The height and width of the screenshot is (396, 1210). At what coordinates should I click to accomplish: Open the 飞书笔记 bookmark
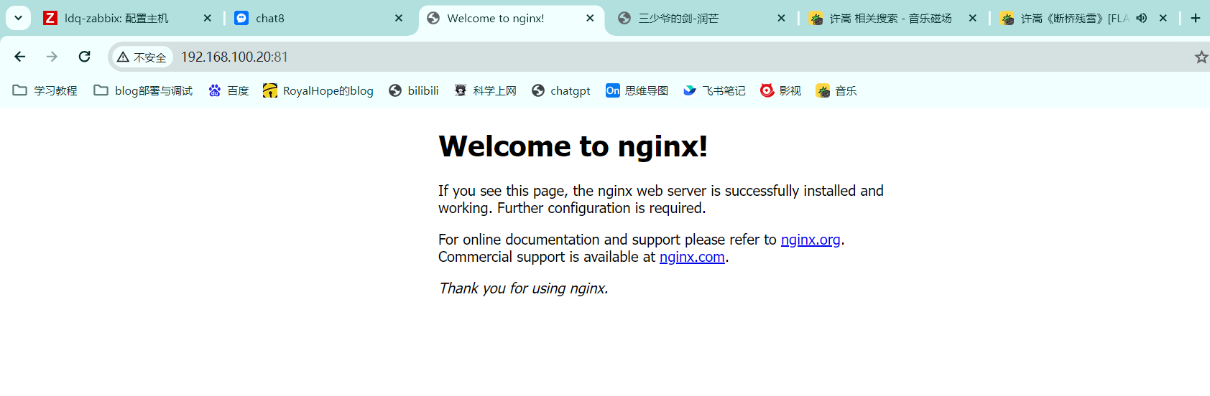[714, 90]
